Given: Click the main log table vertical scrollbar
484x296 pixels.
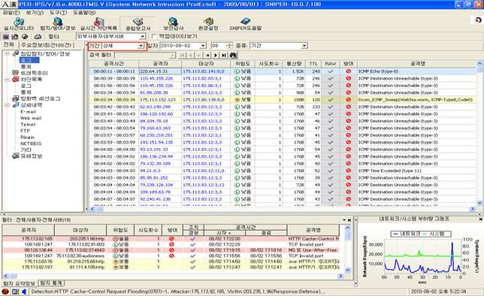Looking at the screenshot, I should [479, 133].
